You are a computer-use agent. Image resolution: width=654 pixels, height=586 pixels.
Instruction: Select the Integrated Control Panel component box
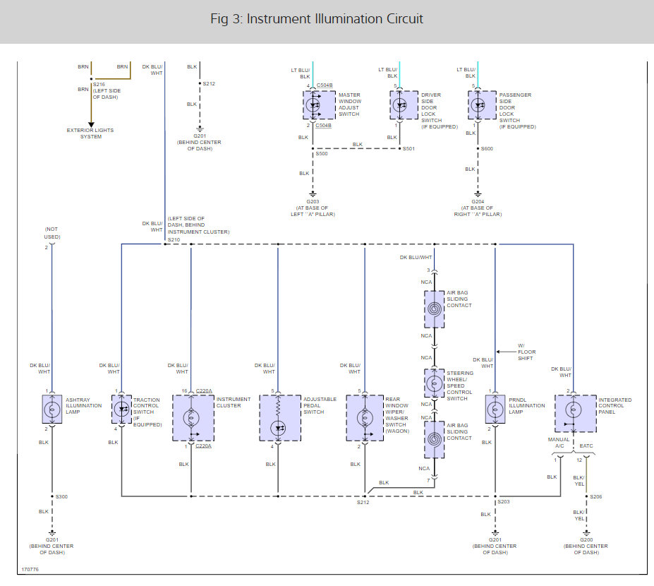(576, 414)
